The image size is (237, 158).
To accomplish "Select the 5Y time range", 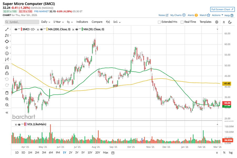I will pos(83,152).
